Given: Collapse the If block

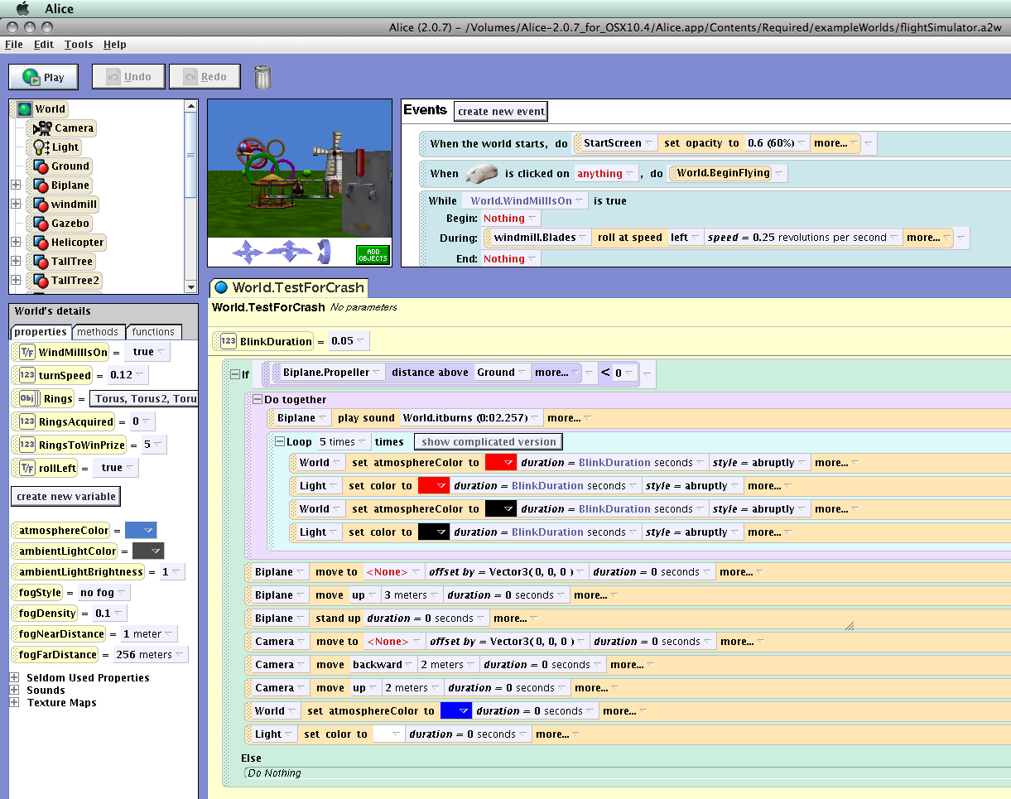Looking at the screenshot, I should 235,375.
